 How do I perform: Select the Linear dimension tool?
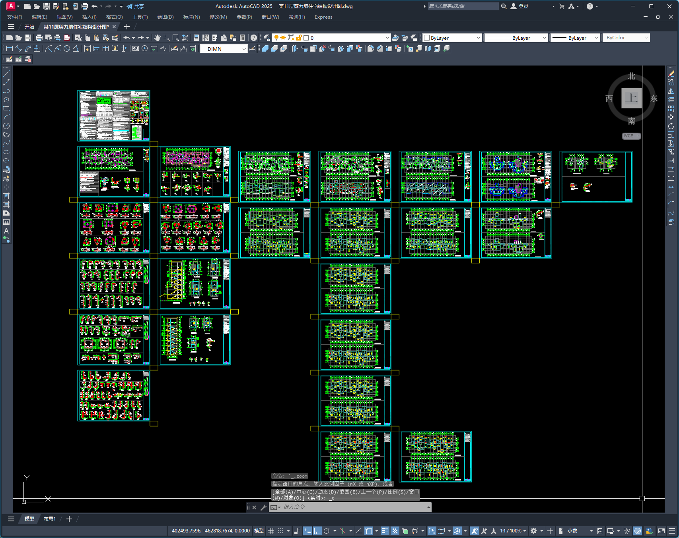tap(10, 48)
